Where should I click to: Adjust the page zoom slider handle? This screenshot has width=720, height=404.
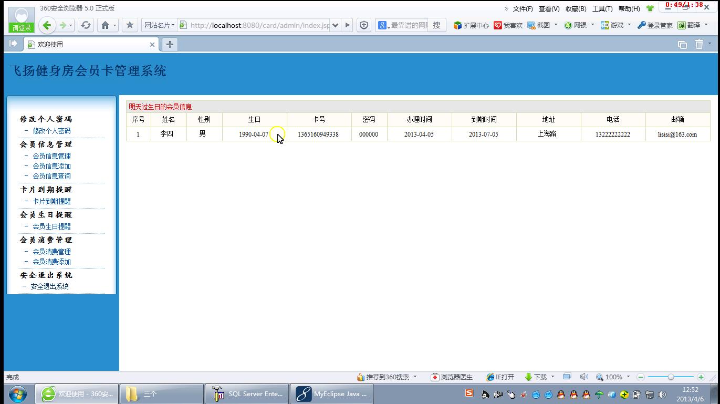(671, 377)
